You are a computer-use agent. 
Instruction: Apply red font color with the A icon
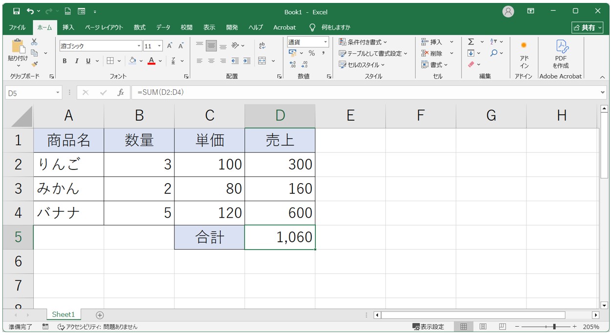click(x=152, y=61)
